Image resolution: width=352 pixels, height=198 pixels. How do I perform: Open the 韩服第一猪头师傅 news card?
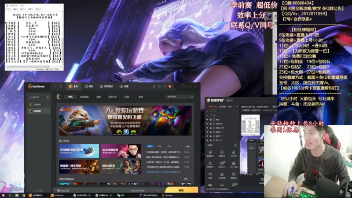[79, 167]
